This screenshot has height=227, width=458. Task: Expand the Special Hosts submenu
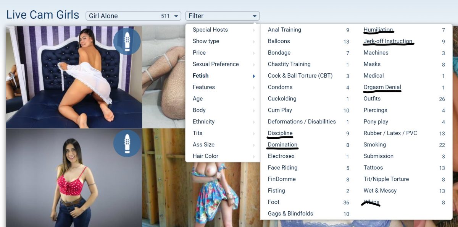pos(223,30)
